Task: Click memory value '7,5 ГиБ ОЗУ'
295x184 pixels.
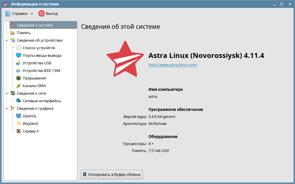Action: pyautogui.click(x=159, y=151)
